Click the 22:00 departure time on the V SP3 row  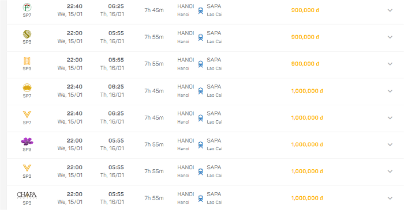click(x=74, y=167)
